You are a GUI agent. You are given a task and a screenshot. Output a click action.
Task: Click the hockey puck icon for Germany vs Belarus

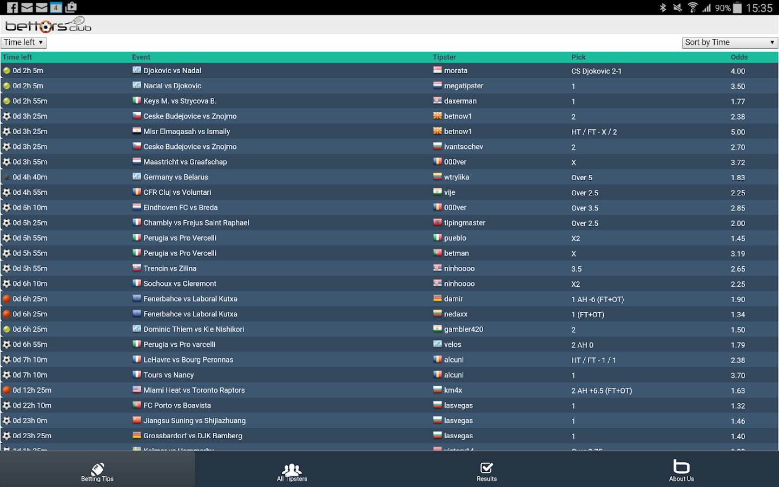pyautogui.click(x=6, y=177)
